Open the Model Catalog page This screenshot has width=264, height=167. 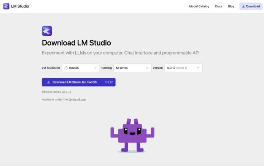(199, 6)
